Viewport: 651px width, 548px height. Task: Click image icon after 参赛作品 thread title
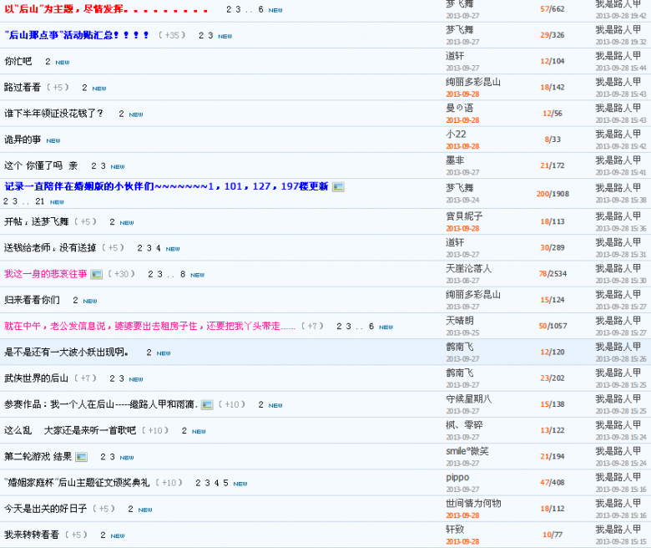[207, 405]
